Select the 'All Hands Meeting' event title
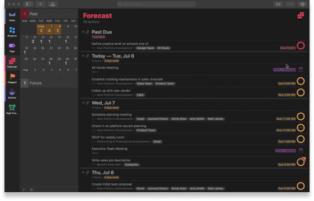 pos(105,67)
